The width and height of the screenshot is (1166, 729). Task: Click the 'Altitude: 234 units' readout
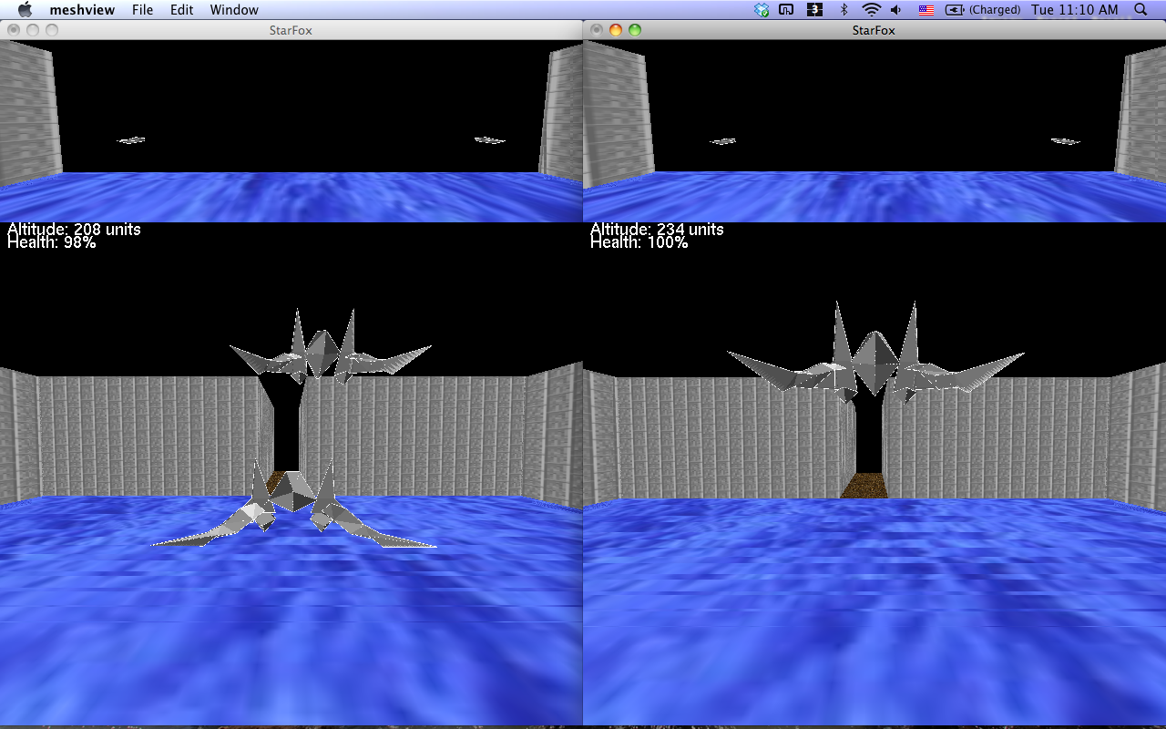657,230
